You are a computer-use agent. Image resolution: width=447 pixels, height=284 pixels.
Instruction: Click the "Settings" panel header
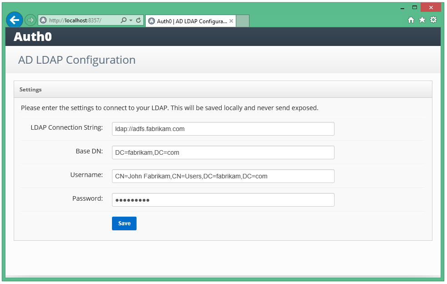pos(223,90)
